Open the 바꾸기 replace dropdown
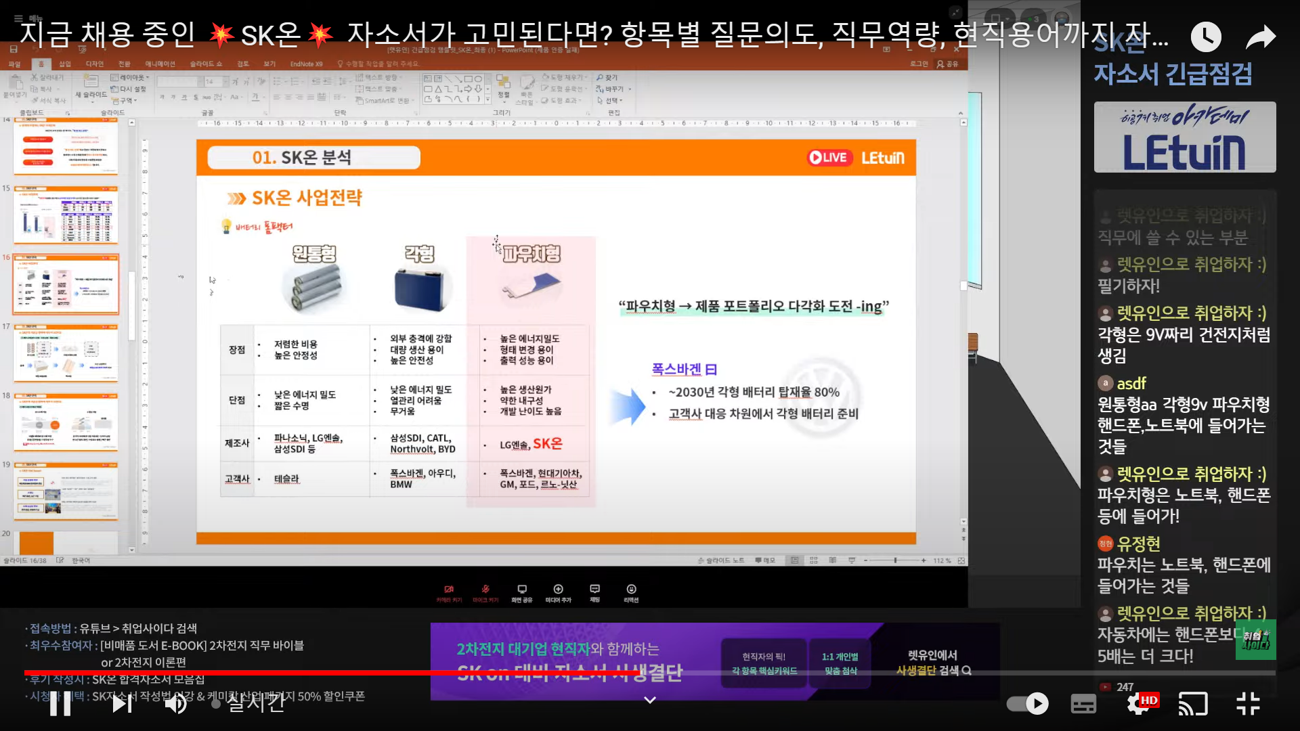The height and width of the screenshot is (731, 1300). (x=613, y=89)
